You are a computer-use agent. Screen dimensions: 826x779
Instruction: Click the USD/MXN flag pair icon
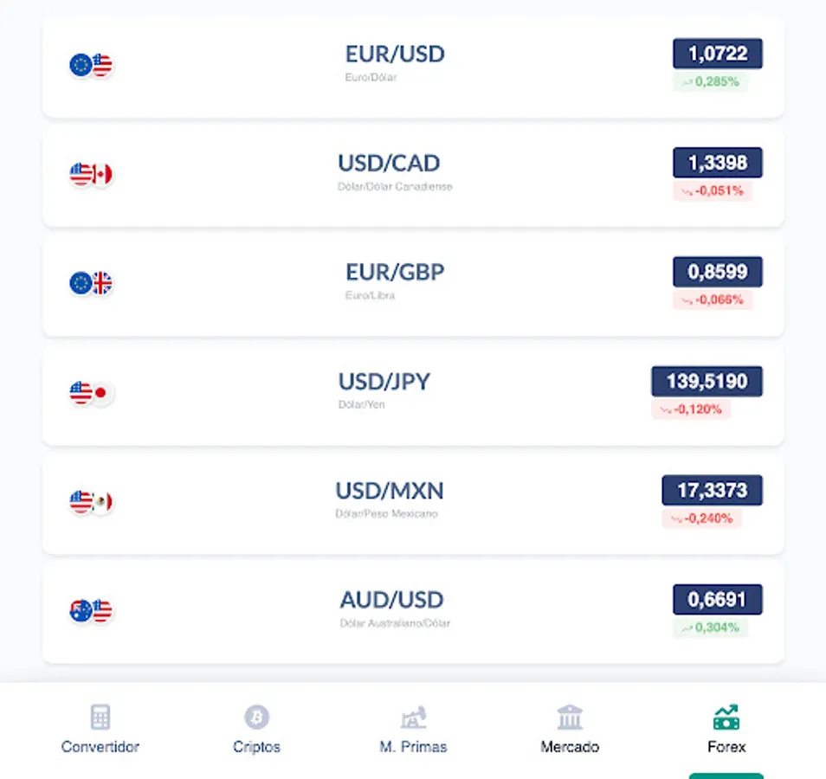click(x=91, y=502)
